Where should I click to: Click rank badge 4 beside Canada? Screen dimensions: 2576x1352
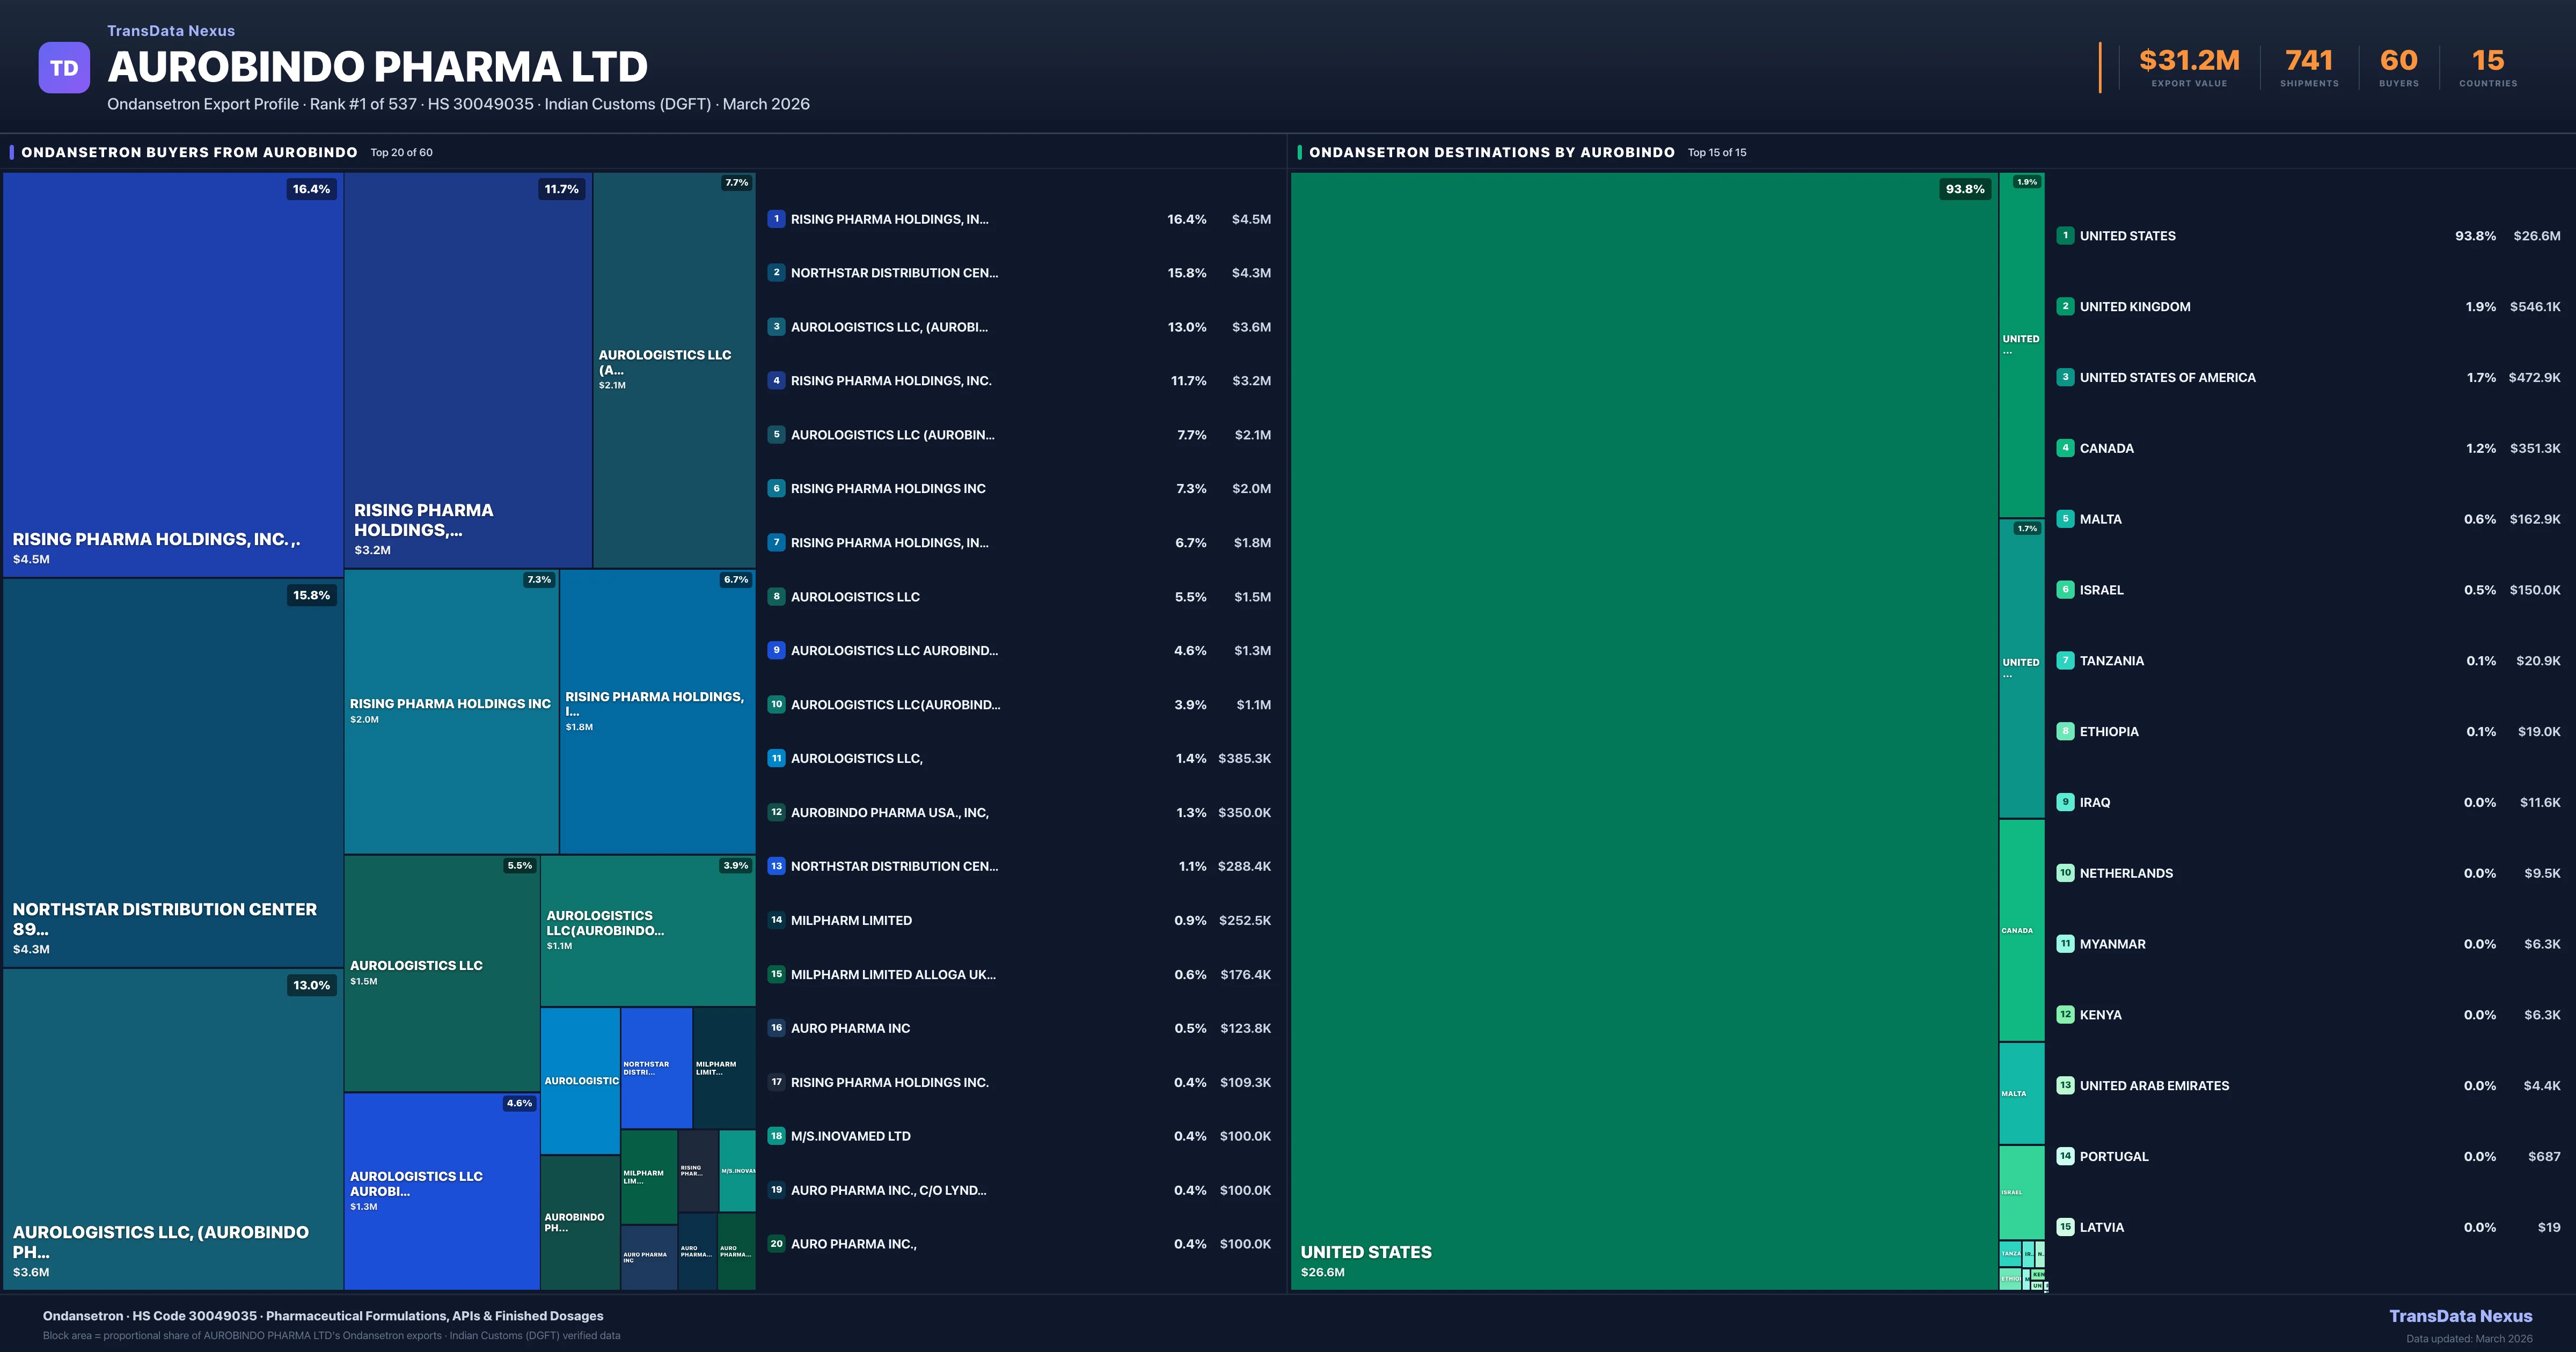[2065, 448]
